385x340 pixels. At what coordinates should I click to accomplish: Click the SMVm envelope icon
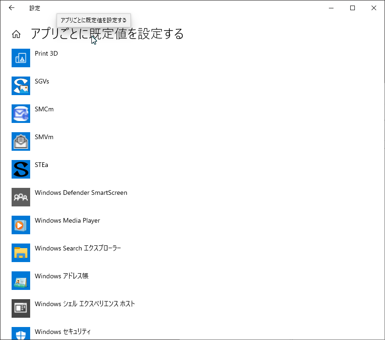tap(21, 141)
